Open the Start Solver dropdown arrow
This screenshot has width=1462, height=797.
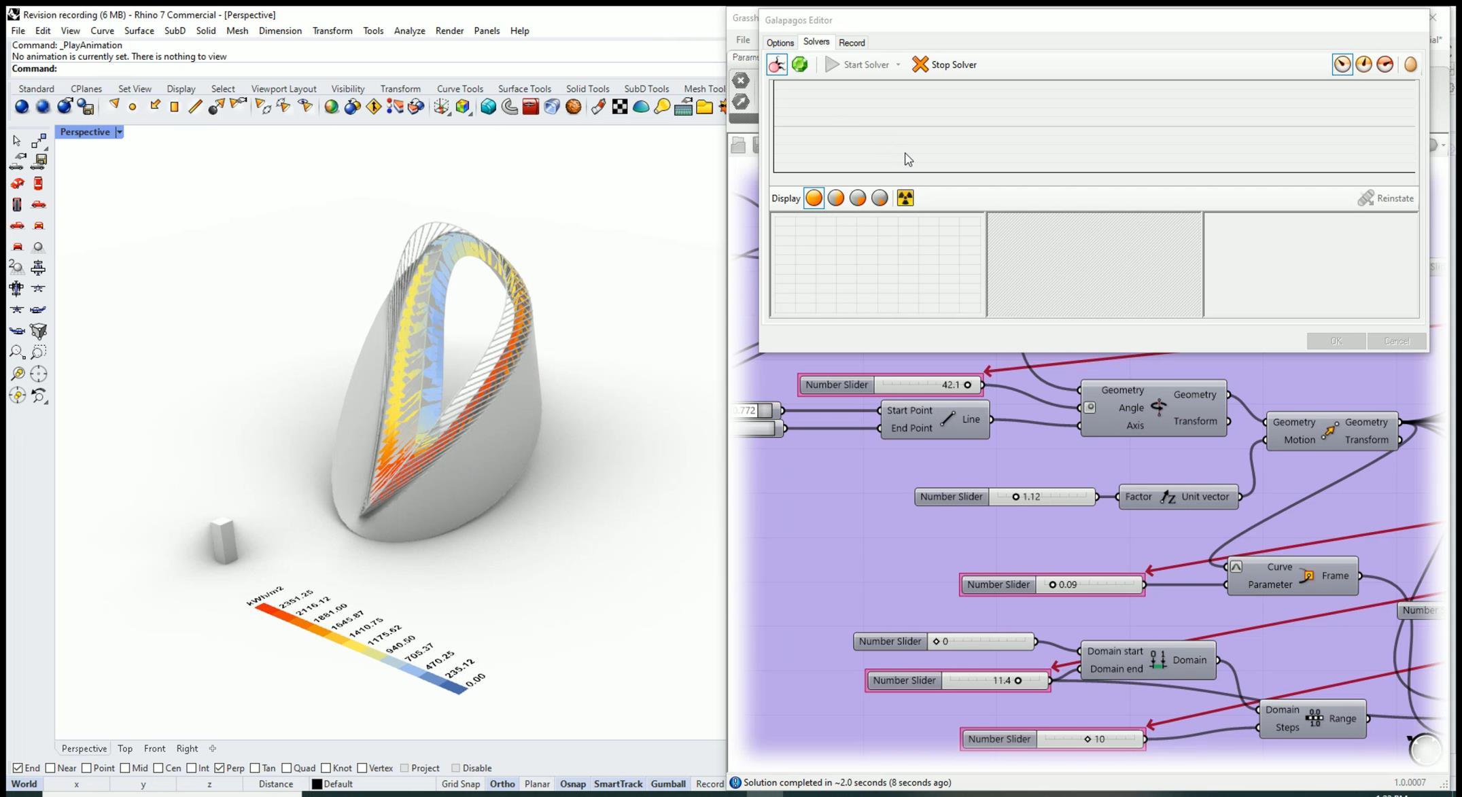[x=898, y=65]
